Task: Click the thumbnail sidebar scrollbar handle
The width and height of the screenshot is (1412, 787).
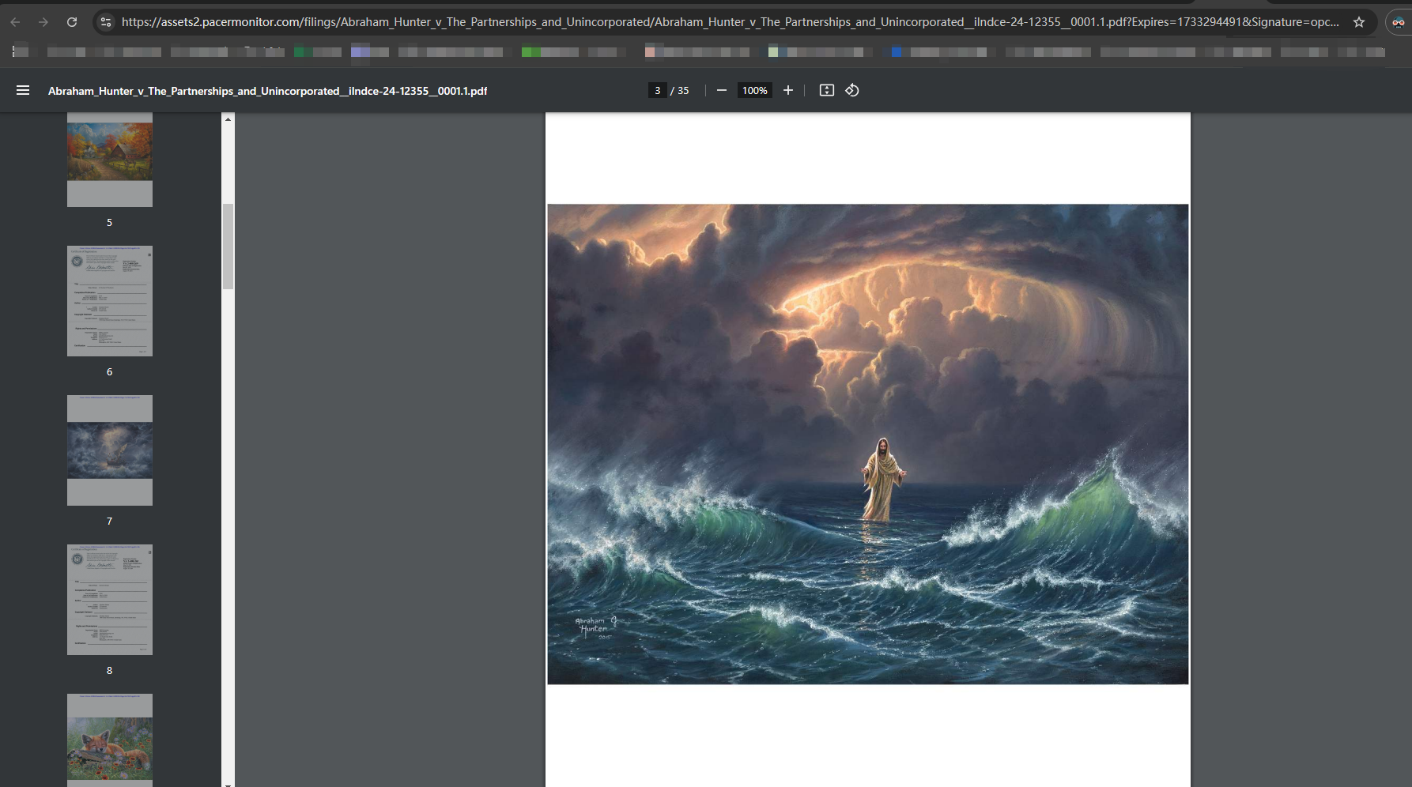Action: [x=228, y=247]
